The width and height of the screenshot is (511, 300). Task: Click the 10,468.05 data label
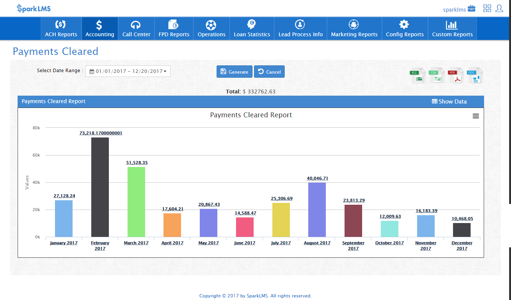click(462, 219)
